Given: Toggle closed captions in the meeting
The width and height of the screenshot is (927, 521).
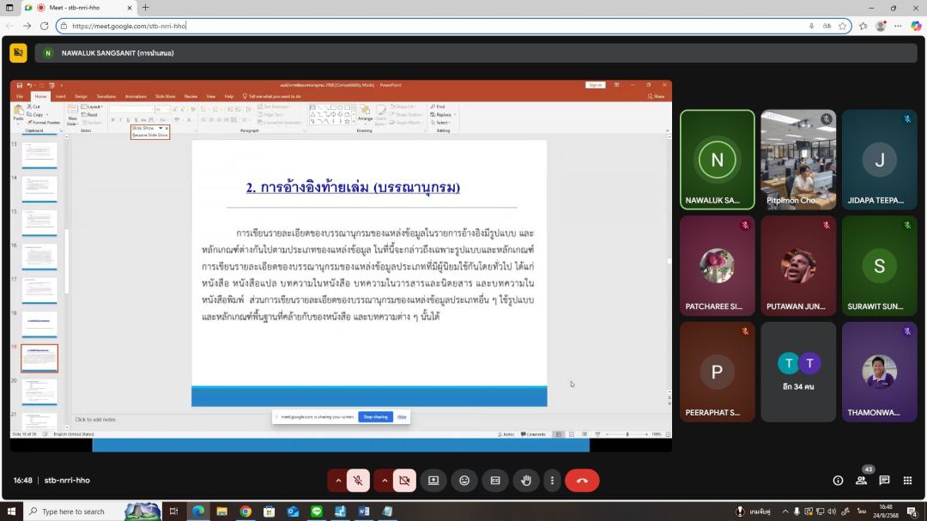Looking at the screenshot, I should coord(495,481).
